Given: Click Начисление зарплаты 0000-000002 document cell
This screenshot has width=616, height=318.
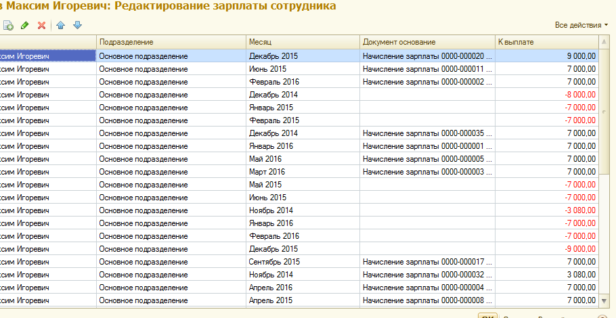Looking at the screenshot, I should tap(426, 82).
